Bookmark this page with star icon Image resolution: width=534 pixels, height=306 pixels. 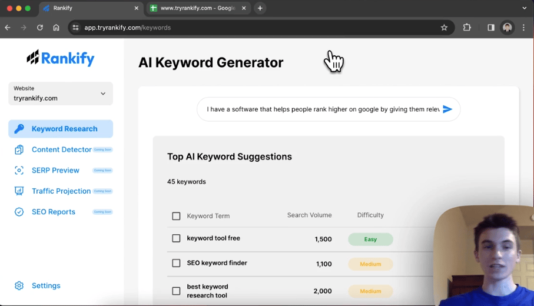pos(444,28)
